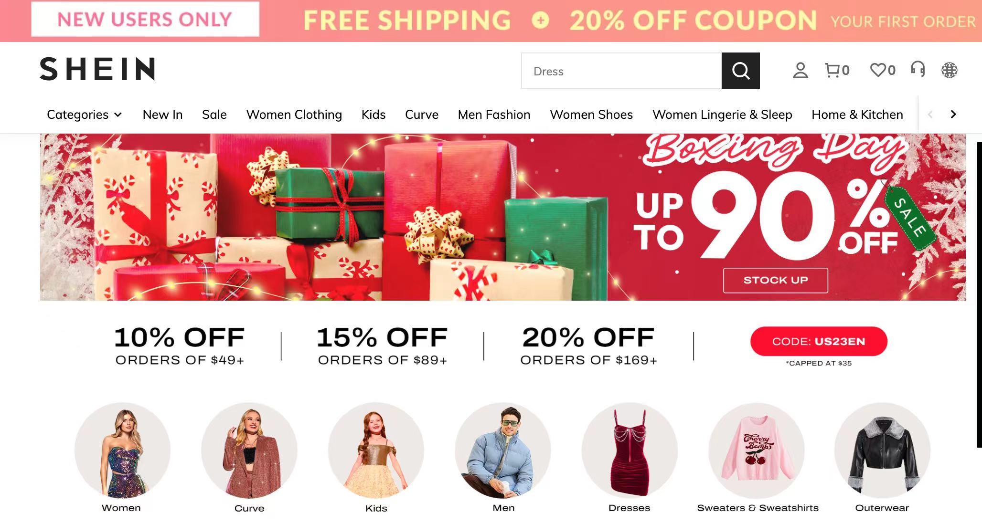Open the globe language selector
This screenshot has width=982, height=524.
tap(949, 71)
